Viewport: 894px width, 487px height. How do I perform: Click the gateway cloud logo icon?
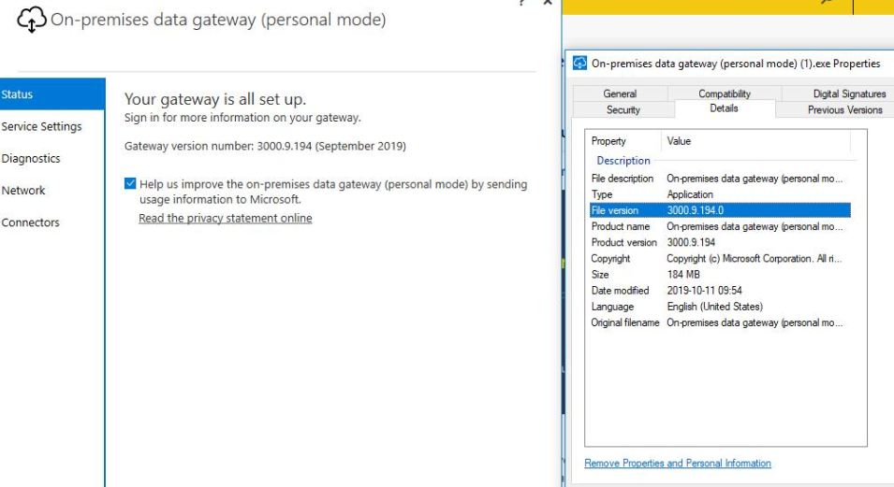(31, 20)
